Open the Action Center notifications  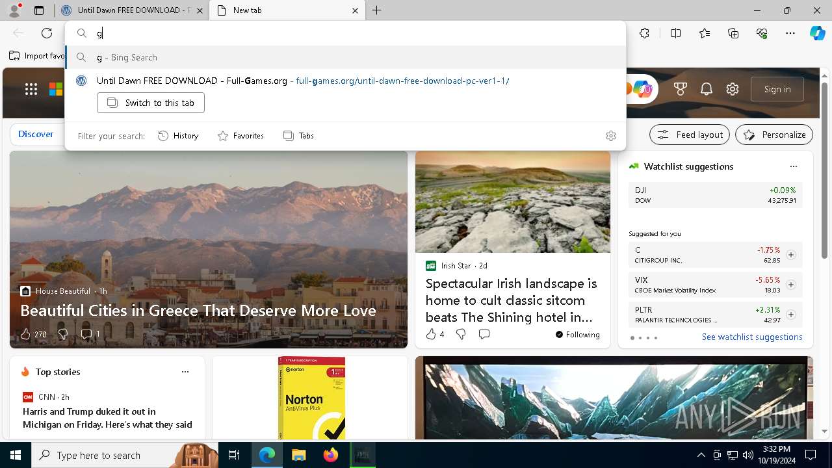(811, 455)
